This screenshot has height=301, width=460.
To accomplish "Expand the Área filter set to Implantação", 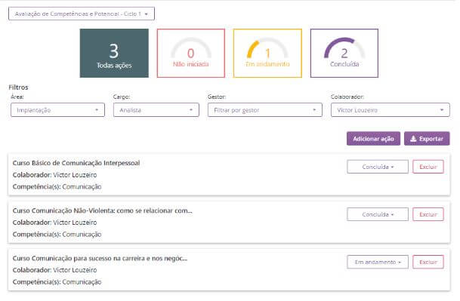I will click(58, 110).
